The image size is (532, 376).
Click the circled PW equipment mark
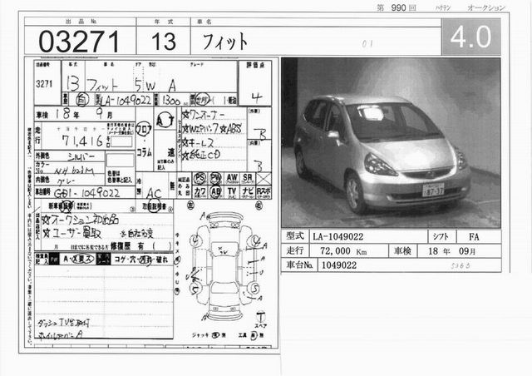pyautogui.click(x=215, y=178)
